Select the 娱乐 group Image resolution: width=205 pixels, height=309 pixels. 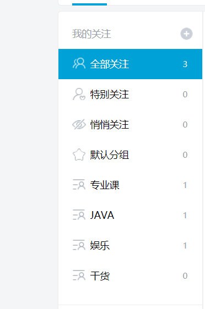(x=131, y=246)
